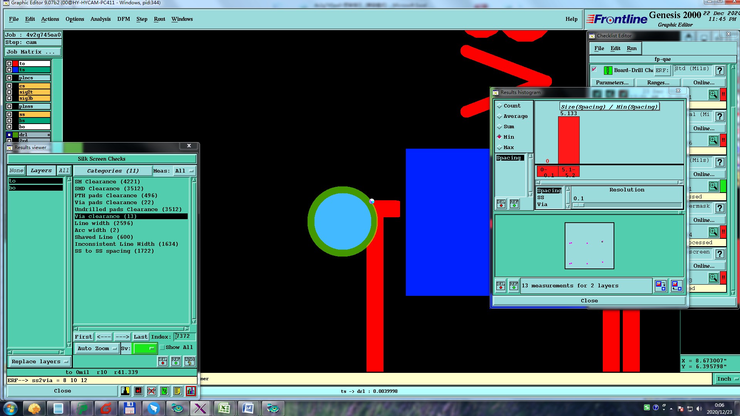The height and width of the screenshot is (416, 740).
Task: Click magnifier icon beside Board-Drill check results
Action: pyautogui.click(x=713, y=94)
